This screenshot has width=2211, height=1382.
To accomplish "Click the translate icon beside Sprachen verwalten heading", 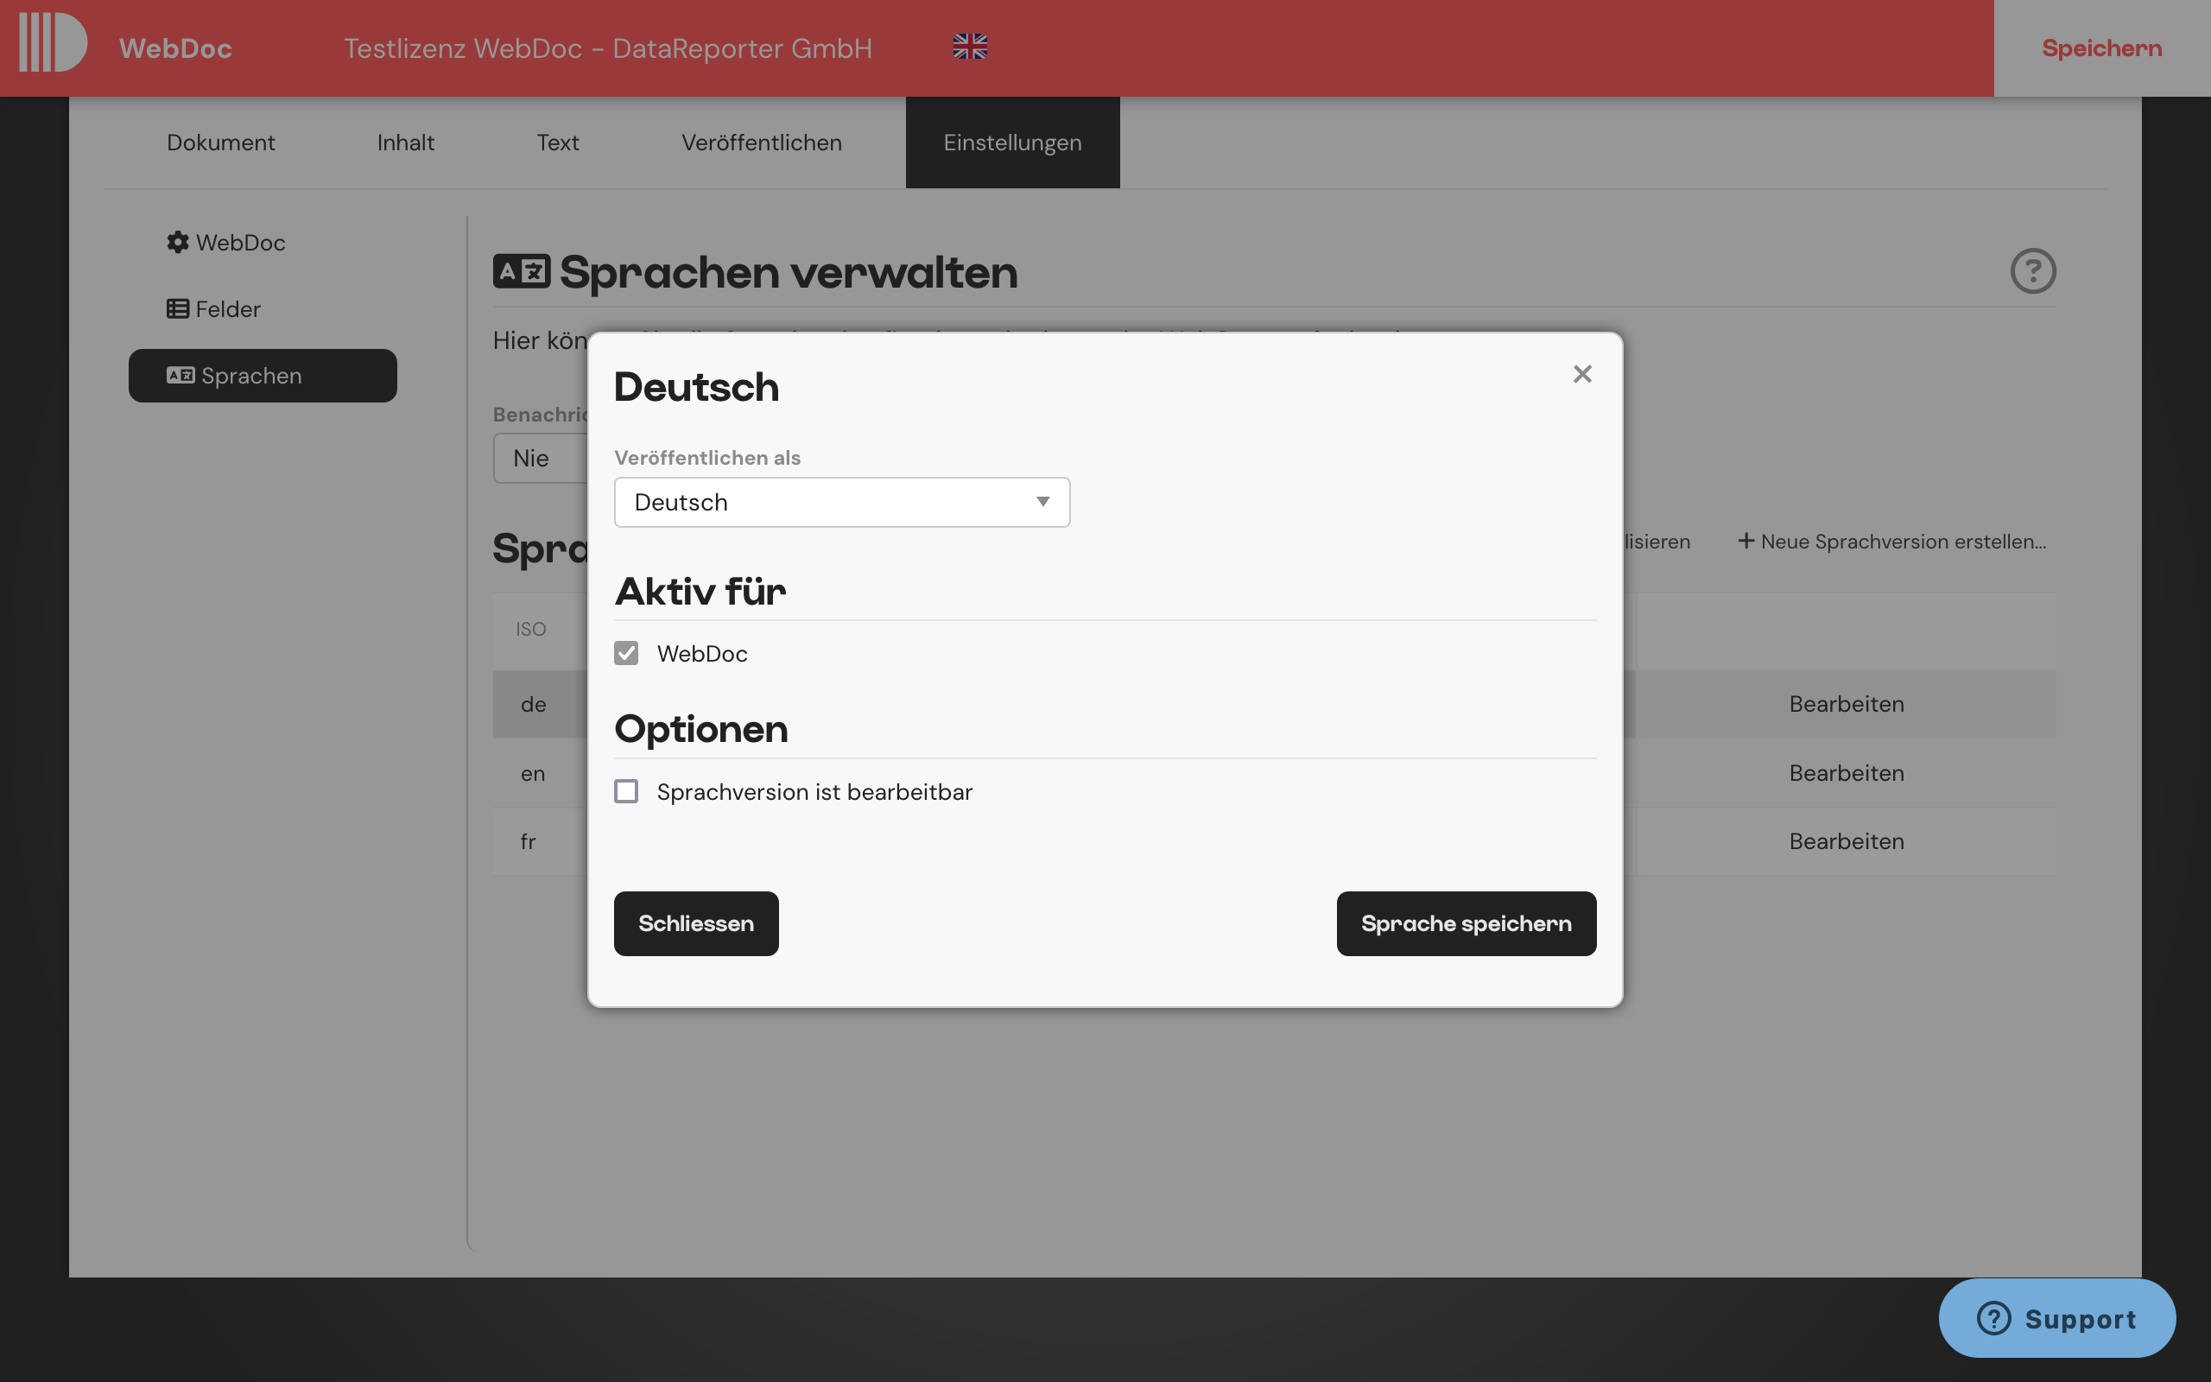I will pyautogui.click(x=522, y=270).
